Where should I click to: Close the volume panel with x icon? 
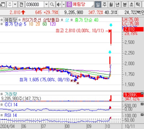click(x=142, y=93)
